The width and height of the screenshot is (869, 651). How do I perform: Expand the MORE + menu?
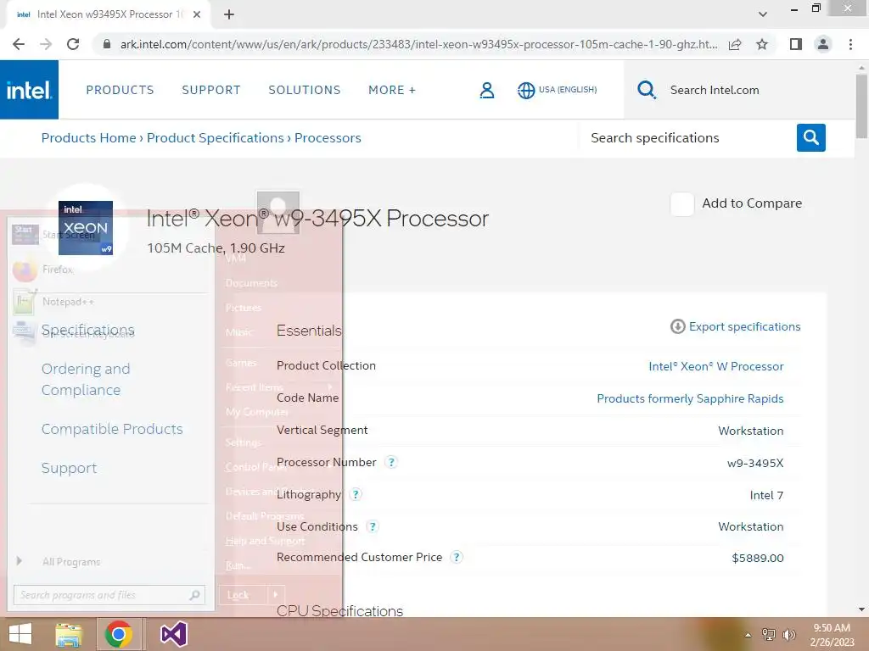[x=392, y=90]
